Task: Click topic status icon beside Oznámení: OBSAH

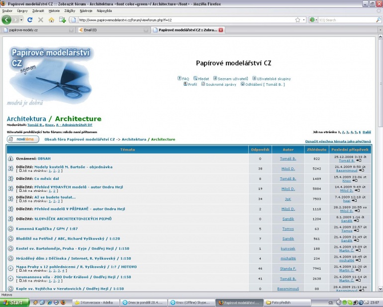Action: coord(10,158)
